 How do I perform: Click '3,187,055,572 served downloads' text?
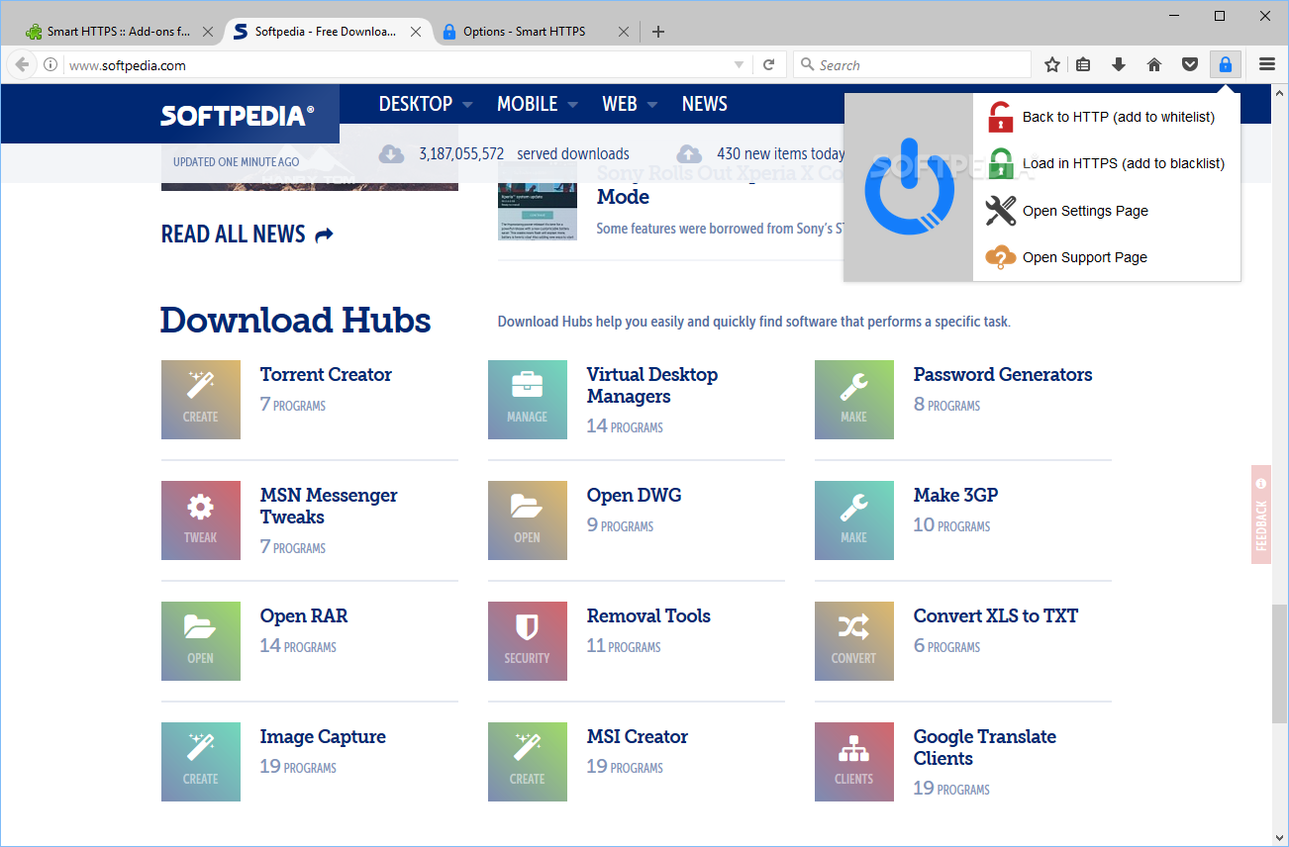click(x=524, y=153)
